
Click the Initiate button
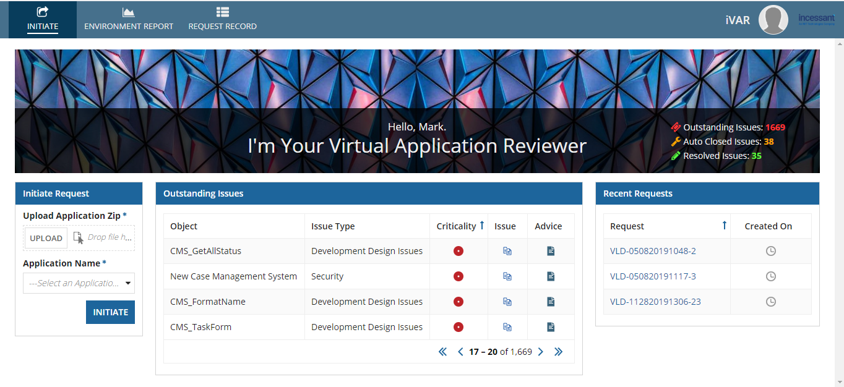(110, 312)
